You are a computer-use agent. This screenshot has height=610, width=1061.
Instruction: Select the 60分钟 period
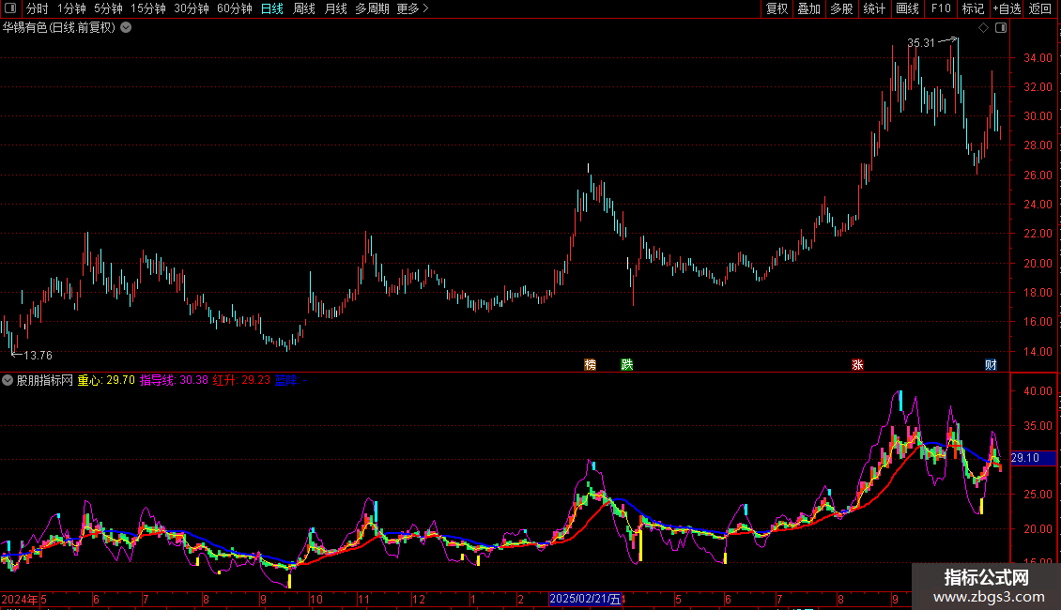point(234,8)
